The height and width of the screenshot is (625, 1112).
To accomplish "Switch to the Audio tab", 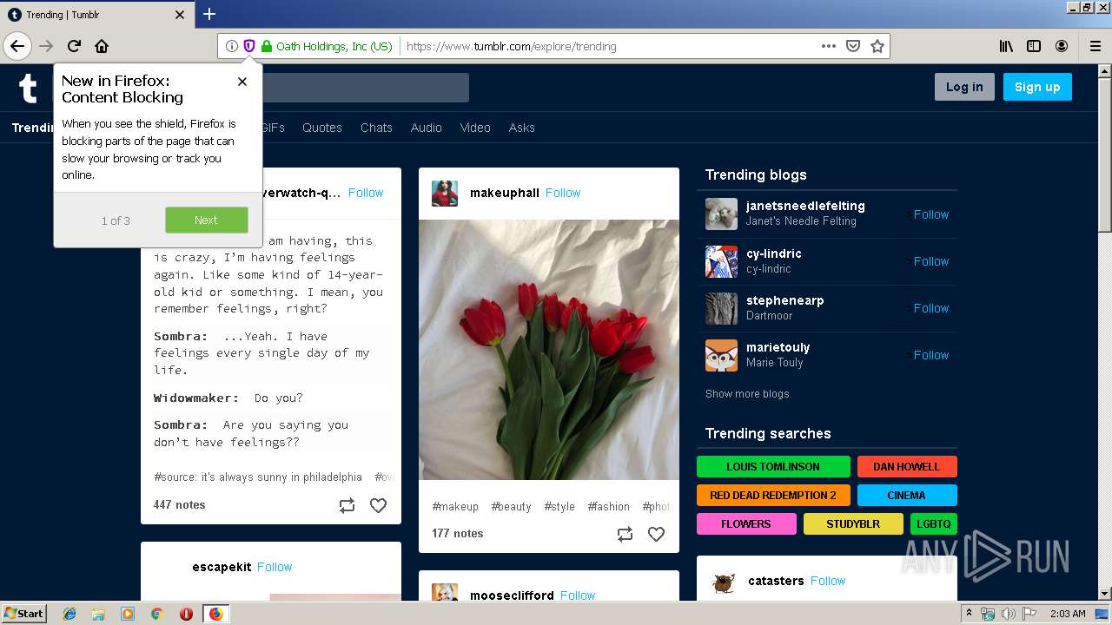I will tap(426, 128).
